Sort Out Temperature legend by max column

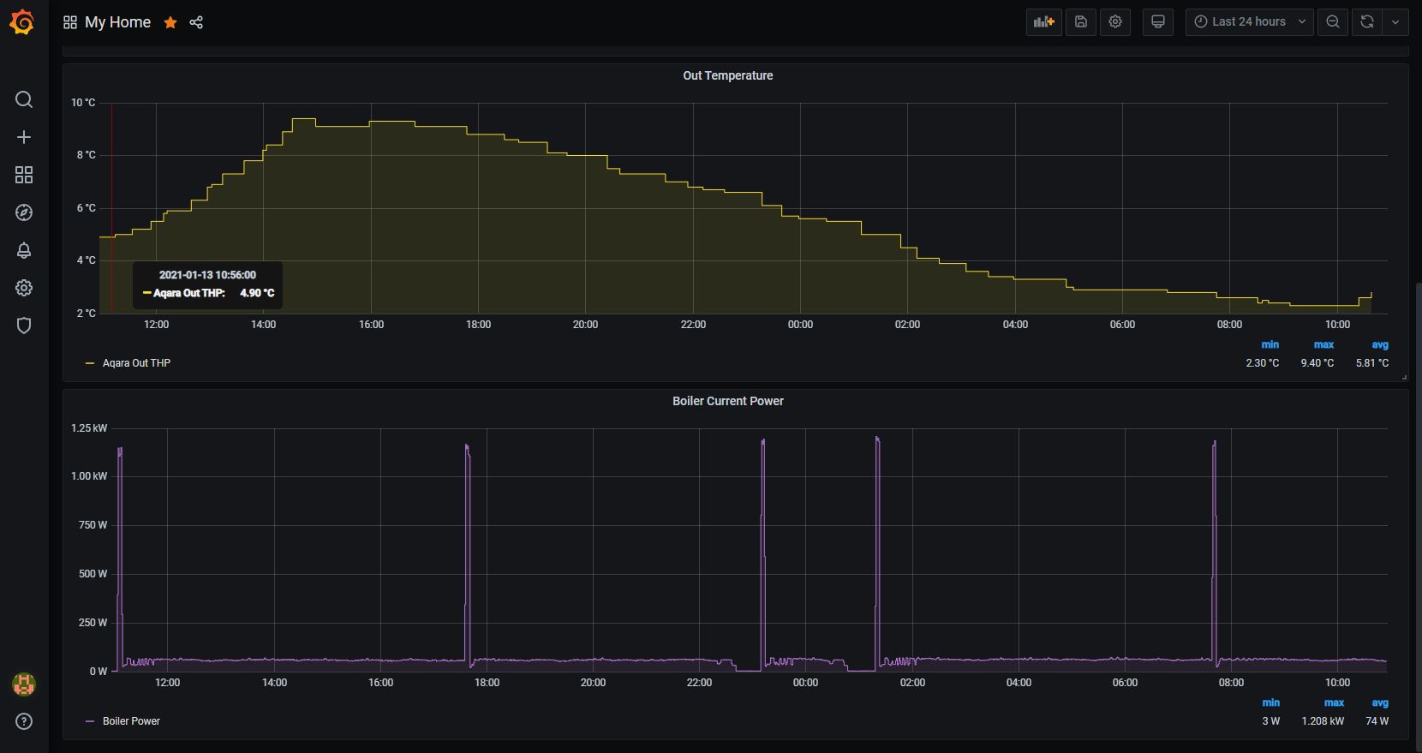(1324, 344)
